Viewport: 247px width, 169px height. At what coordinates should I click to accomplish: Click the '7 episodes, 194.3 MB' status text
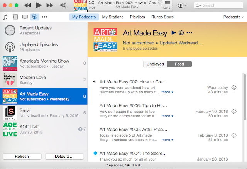[123, 165]
